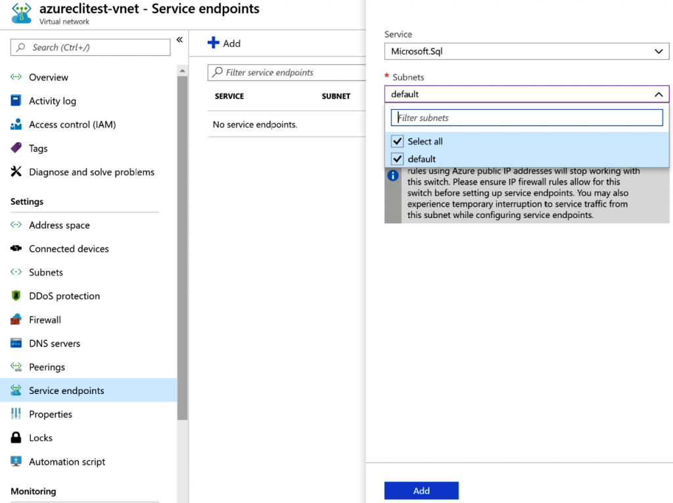
Task: Click the DDoS protection shield icon
Action: [16, 296]
